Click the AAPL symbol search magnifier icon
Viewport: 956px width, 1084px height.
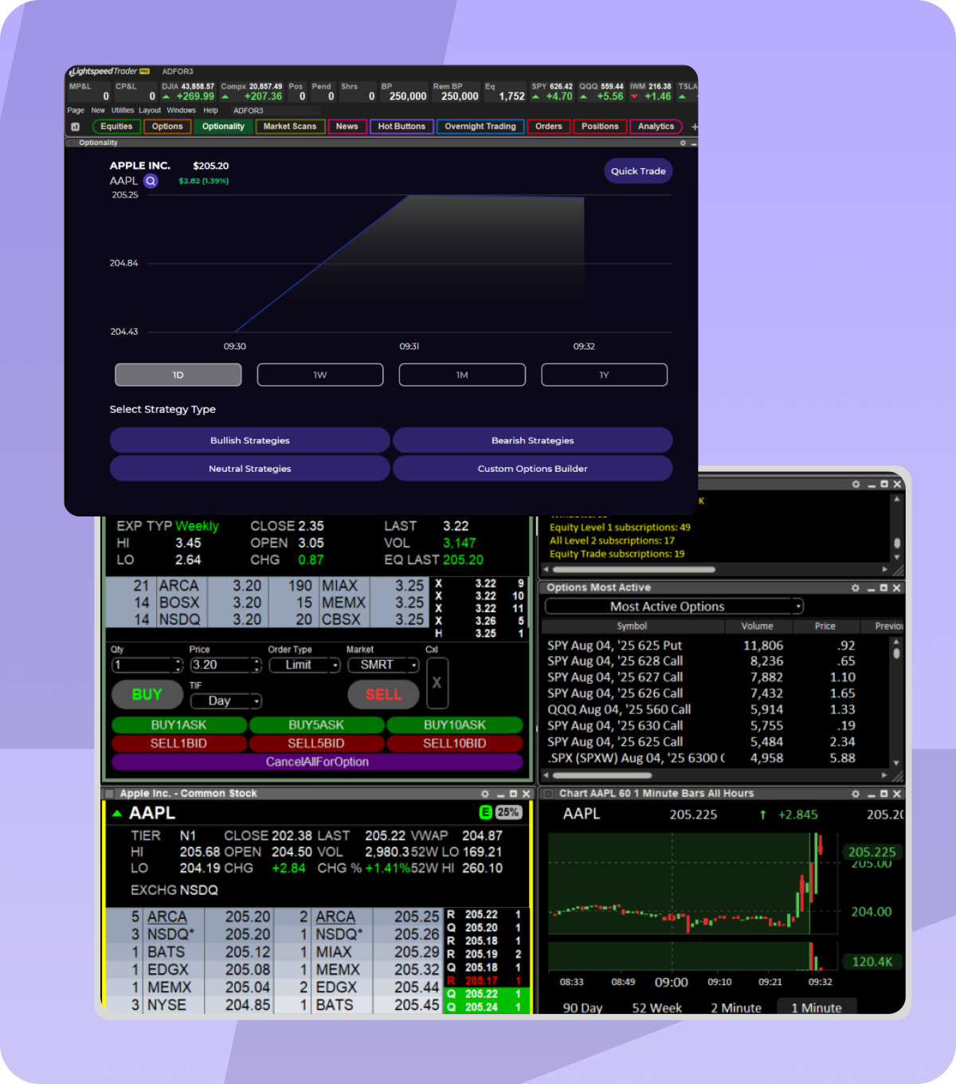(x=151, y=181)
